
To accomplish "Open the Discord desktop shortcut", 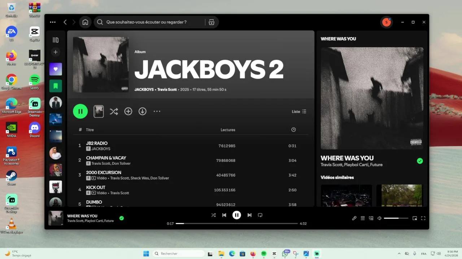I will [x=35, y=130].
